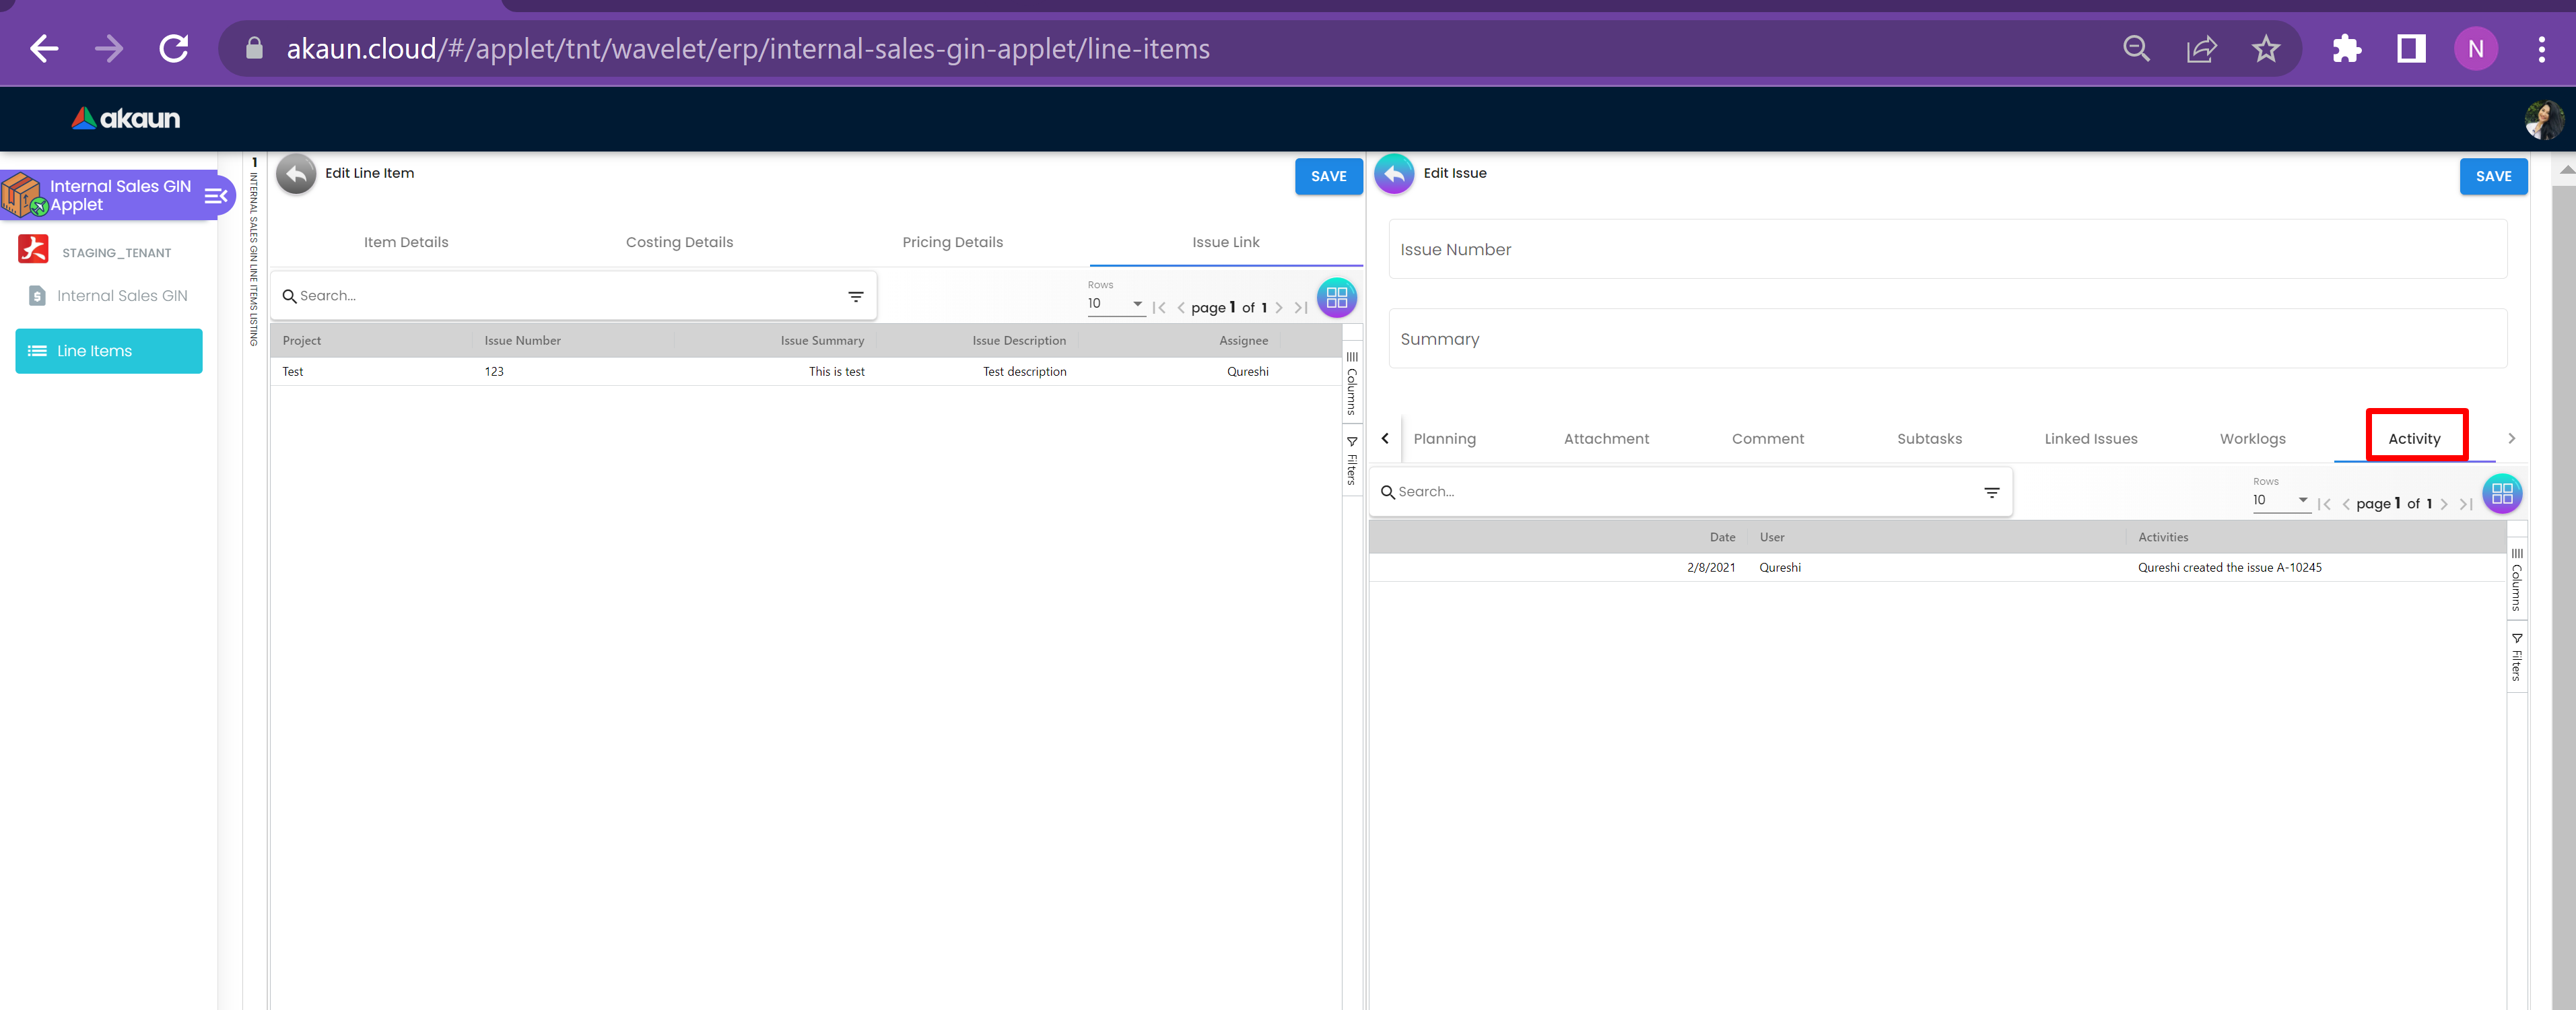Toggle the left panel Filters sidebar
2576x1010 pixels.
1352,461
